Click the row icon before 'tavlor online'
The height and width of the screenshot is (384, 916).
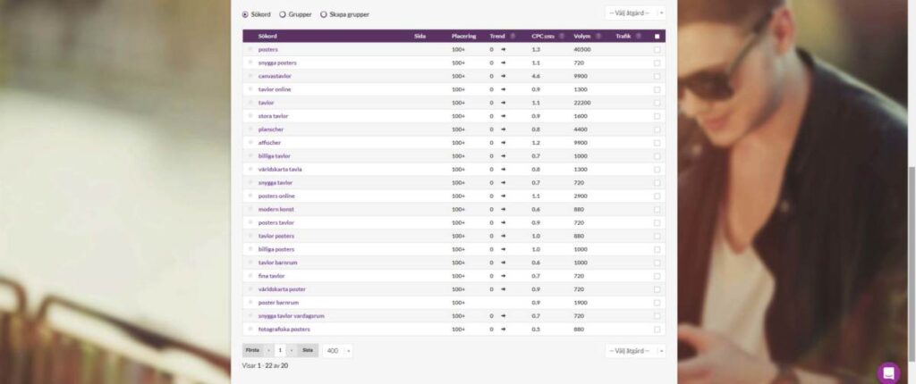[250, 89]
